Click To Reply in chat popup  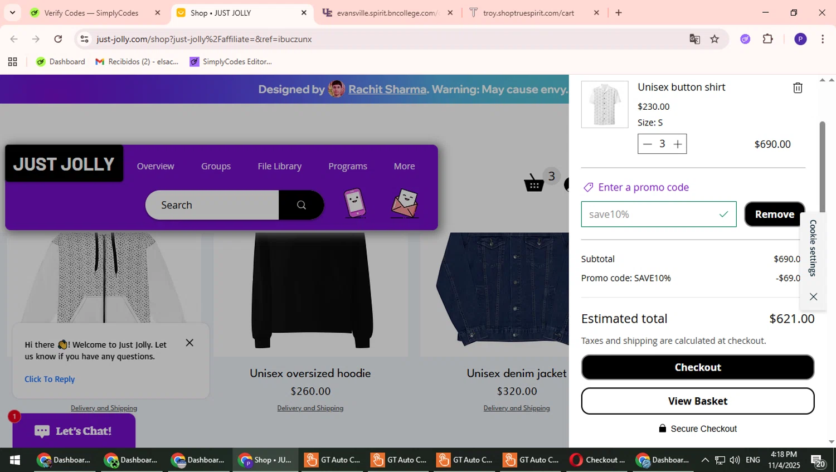point(50,379)
